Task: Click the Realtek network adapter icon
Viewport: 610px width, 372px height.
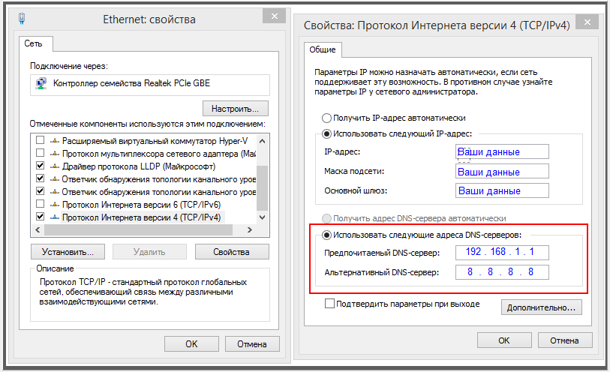Action: [x=41, y=83]
